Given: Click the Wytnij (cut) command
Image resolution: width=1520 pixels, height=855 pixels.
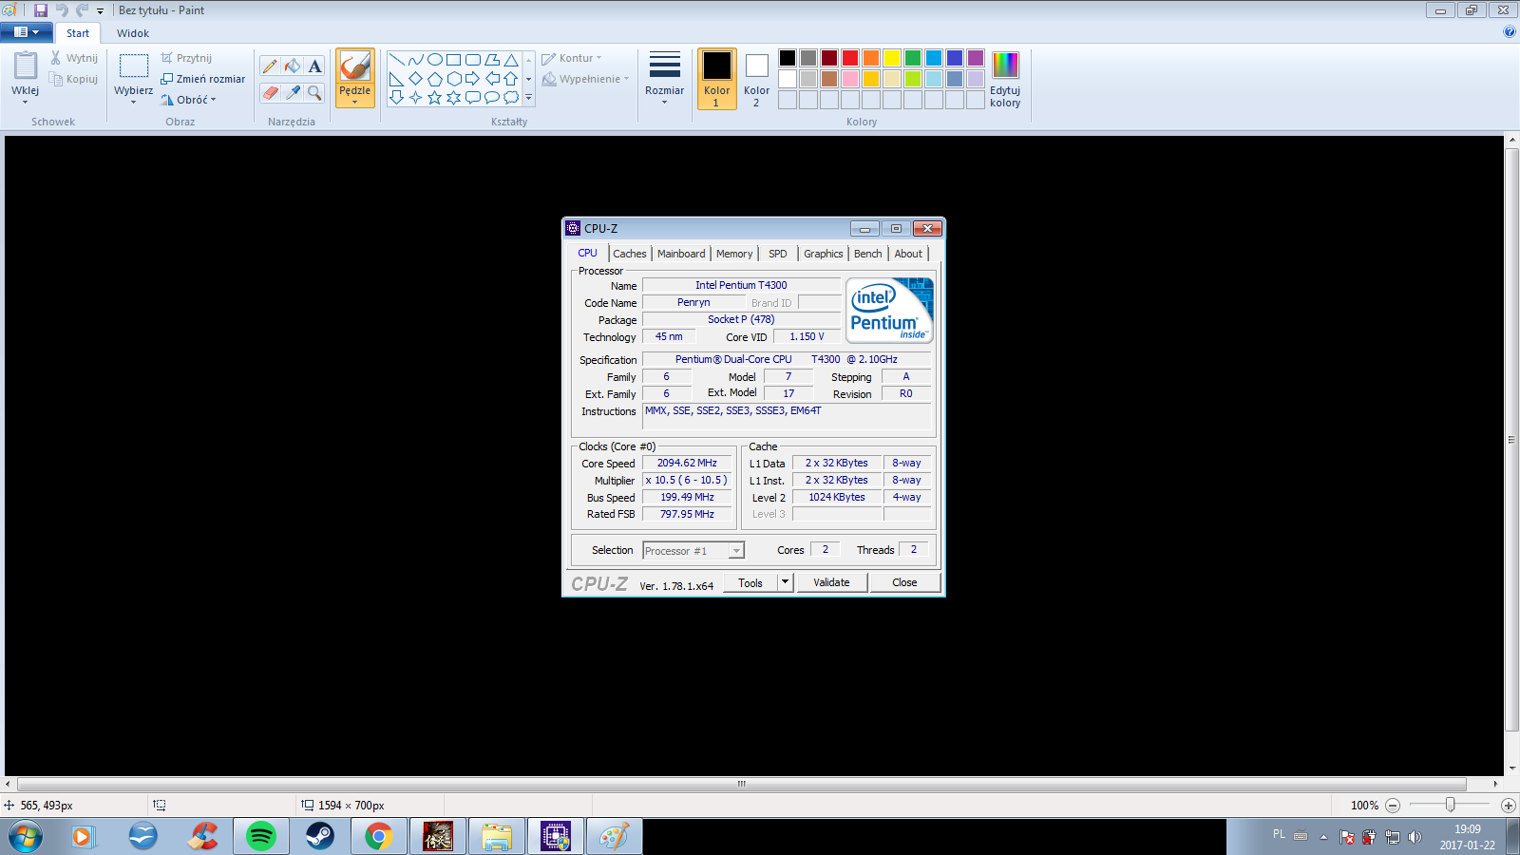Looking at the screenshot, I should [x=74, y=58].
